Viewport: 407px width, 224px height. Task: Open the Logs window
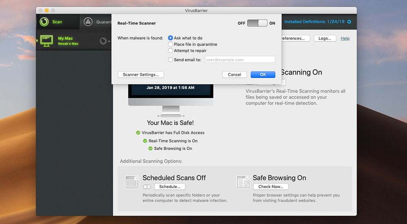pos(325,38)
